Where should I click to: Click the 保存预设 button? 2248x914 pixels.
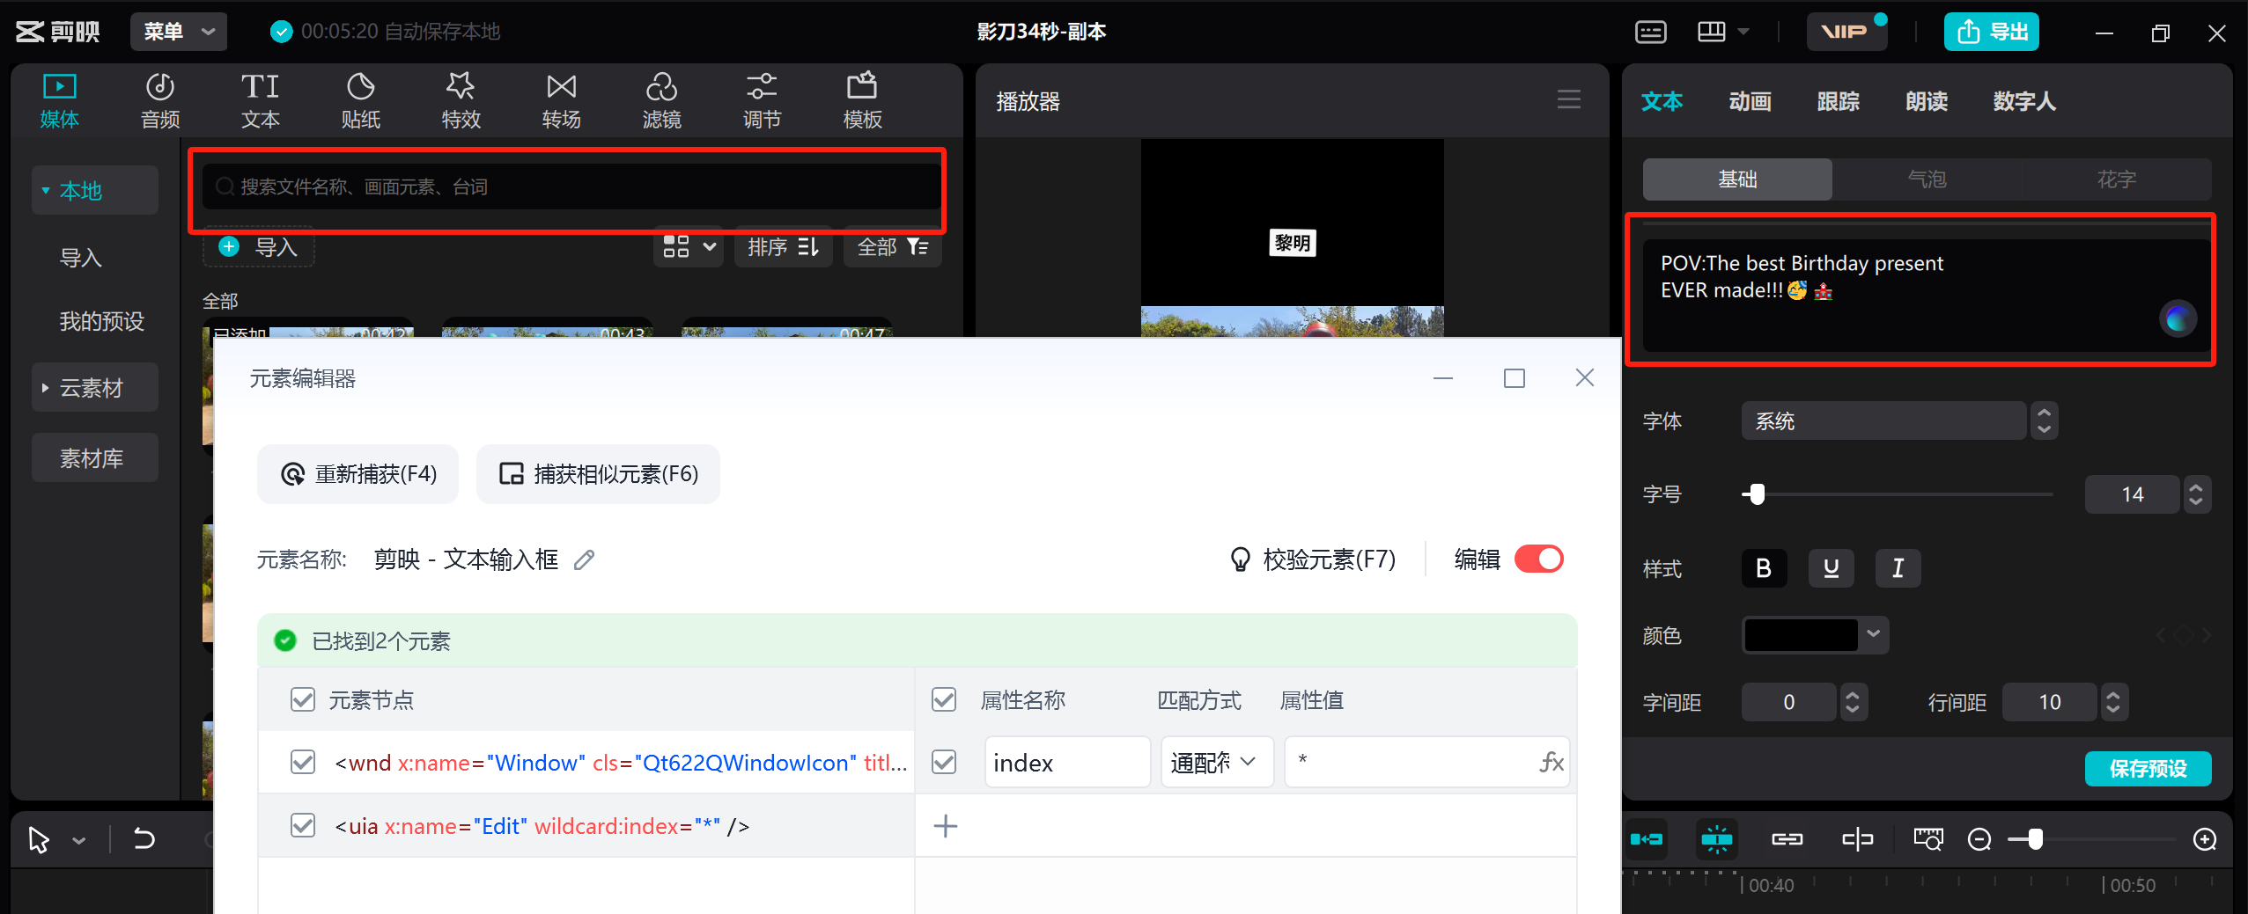(2148, 769)
